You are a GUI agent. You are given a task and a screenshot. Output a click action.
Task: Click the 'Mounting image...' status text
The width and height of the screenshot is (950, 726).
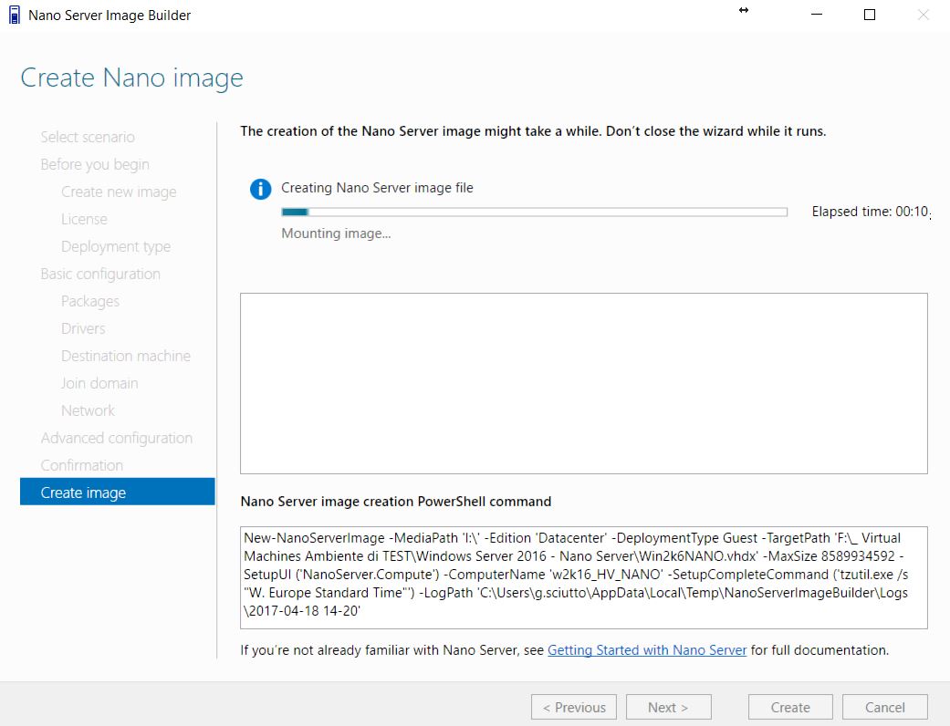click(x=336, y=233)
